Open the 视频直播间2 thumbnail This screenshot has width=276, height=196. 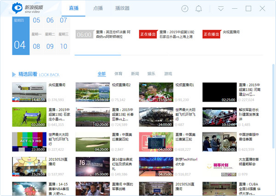[x=92, y=92]
